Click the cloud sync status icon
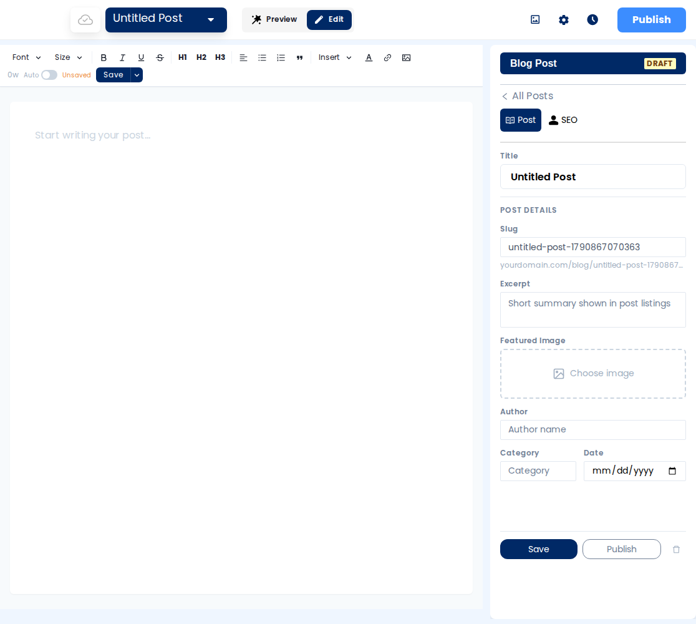Screen dimensions: 696x624 [85, 20]
